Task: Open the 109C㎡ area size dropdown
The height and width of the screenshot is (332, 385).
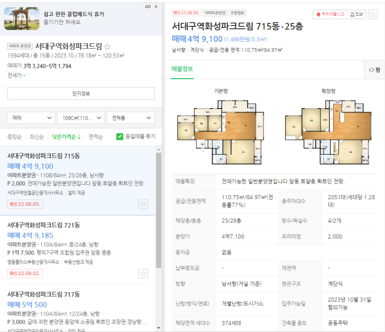Action: tap(81, 118)
